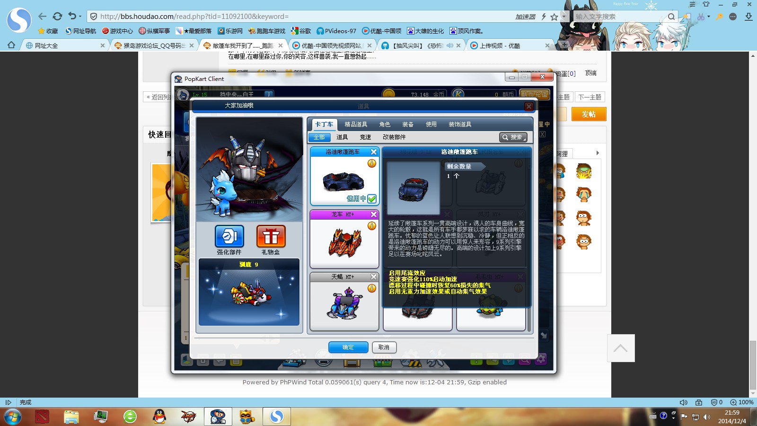The height and width of the screenshot is (426, 757).
Task: Choose the 竞速 sub-filter
Action: pos(365,137)
